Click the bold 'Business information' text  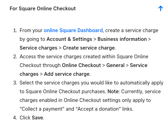(x=122, y=39)
